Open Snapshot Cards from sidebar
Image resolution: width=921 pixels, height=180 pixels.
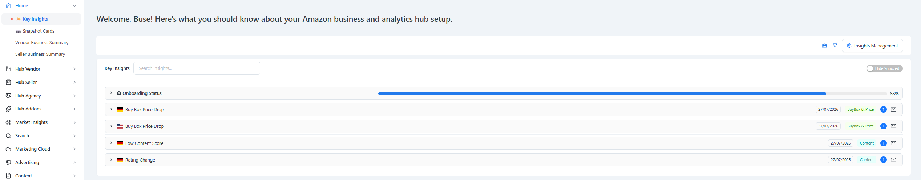tap(39, 31)
